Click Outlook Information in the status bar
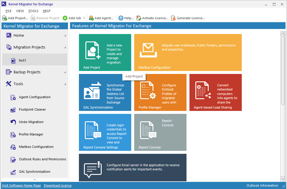Viewport: 287px width, 189px height. click(262, 185)
